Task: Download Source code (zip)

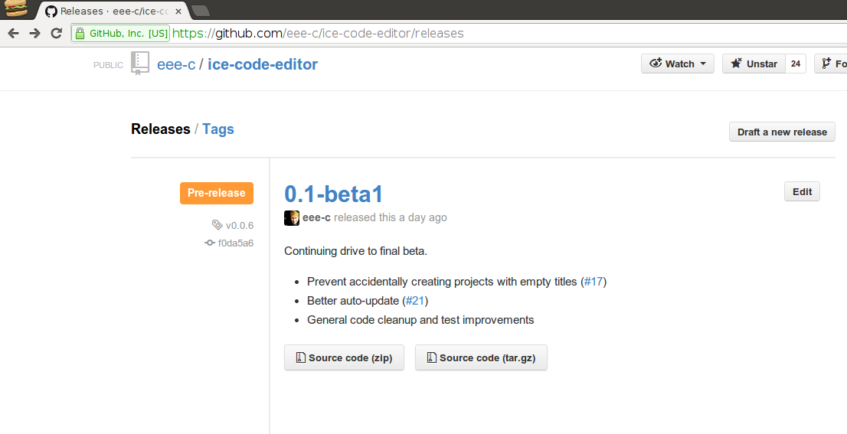Action: 344,357
